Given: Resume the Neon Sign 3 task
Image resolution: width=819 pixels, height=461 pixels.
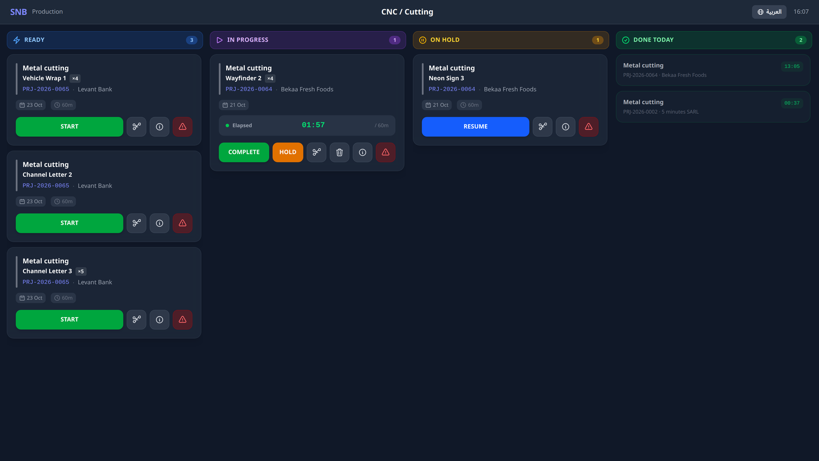Looking at the screenshot, I should [x=476, y=127].
